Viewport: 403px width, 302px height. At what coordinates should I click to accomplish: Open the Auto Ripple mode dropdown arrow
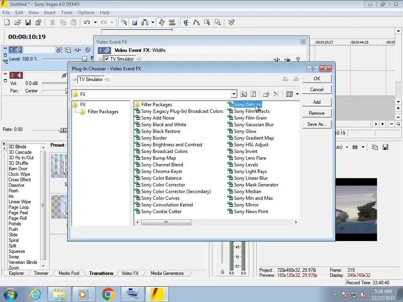pyautogui.click(x=153, y=22)
